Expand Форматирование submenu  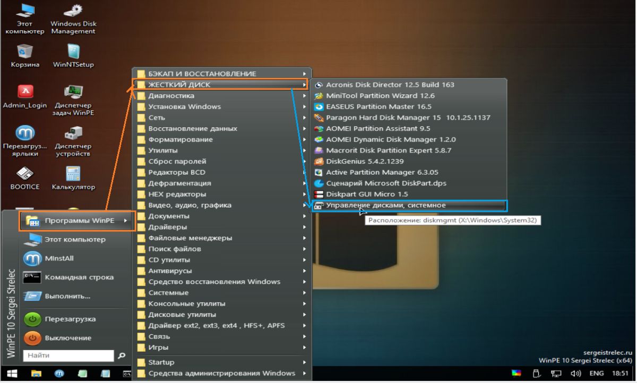221,139
